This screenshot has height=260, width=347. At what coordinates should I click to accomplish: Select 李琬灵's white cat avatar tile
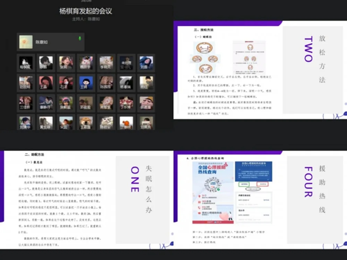tap(106, 63)
